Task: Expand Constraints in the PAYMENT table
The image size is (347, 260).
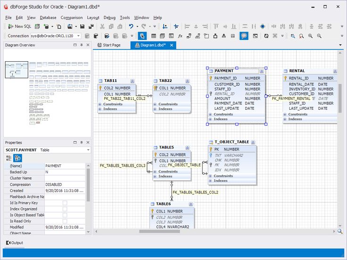Action: click(210, 114)
